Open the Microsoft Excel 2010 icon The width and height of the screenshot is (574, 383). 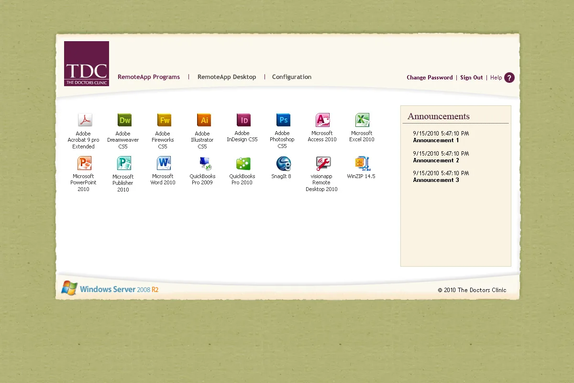pyautogui.click(x=362, y=120)
